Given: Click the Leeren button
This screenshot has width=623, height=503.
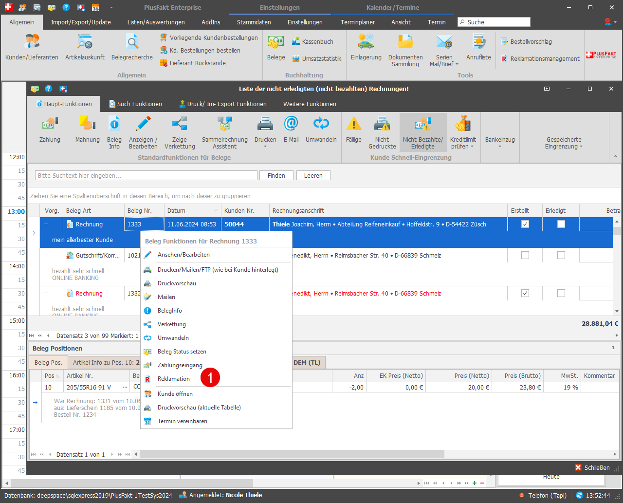Looking at the screenshot, I should [x=313, y=175].
